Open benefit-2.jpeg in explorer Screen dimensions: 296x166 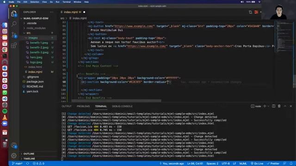pyautogui.click(x=39, y=47)
